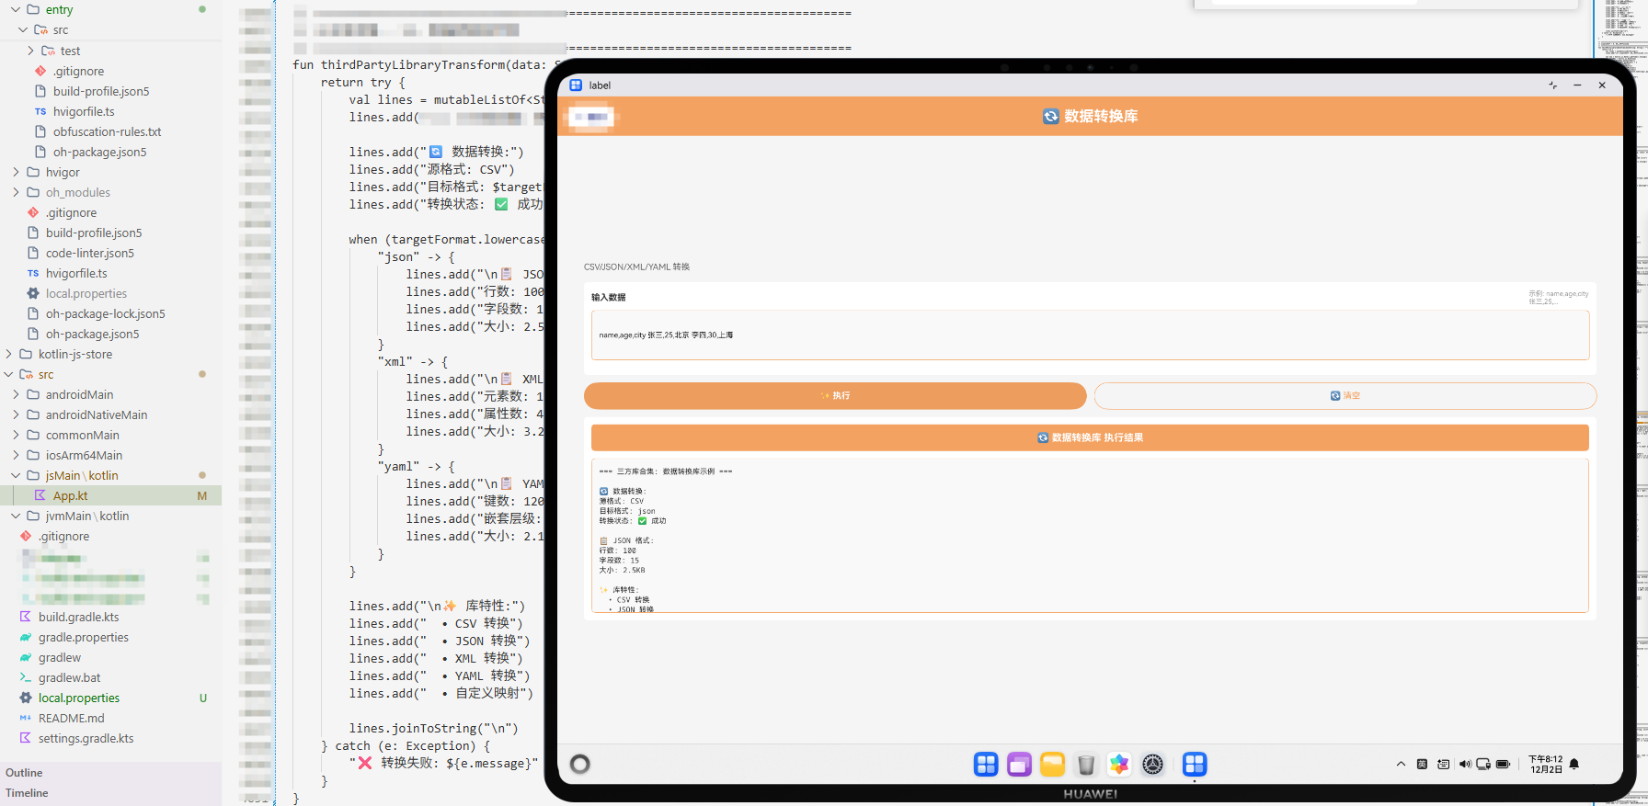Click the input data text field
This screenshot has height=806, width=1648.
click(1090, 335)
